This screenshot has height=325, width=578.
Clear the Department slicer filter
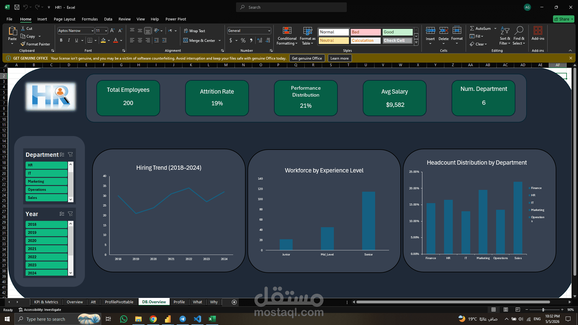[x=70, y=154]
